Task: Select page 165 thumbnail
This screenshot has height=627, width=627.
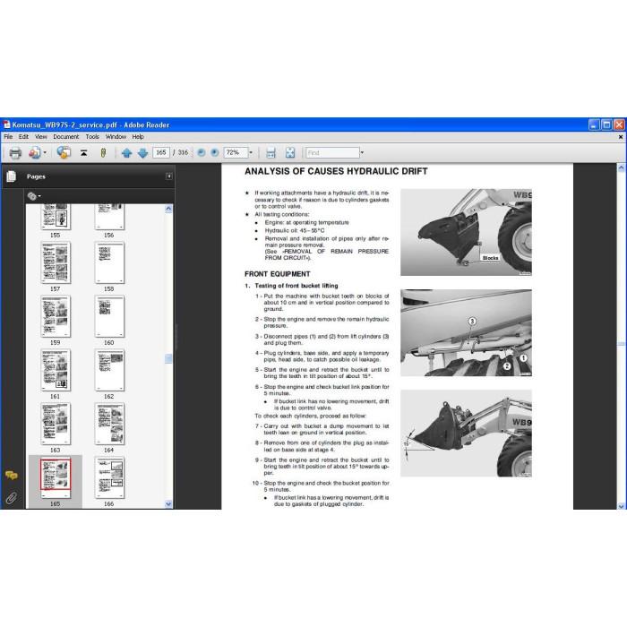Action: coord(56,477)
